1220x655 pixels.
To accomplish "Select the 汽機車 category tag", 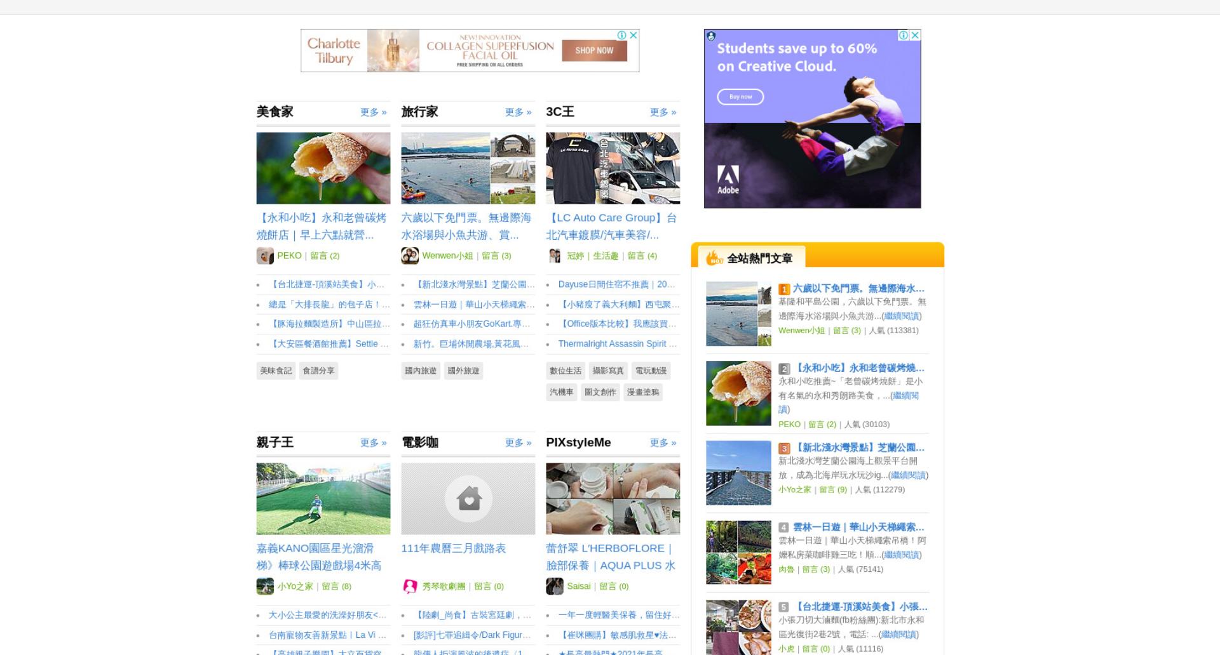I will [x=562, y=392].
